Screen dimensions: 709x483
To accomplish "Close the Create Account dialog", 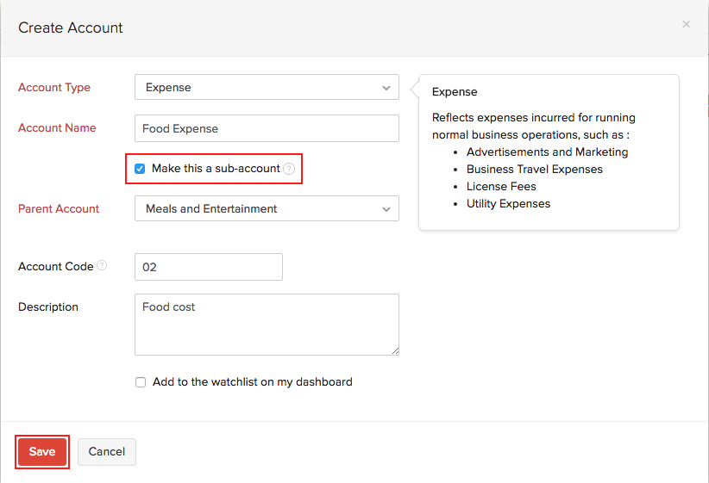I will click(686, 24).
